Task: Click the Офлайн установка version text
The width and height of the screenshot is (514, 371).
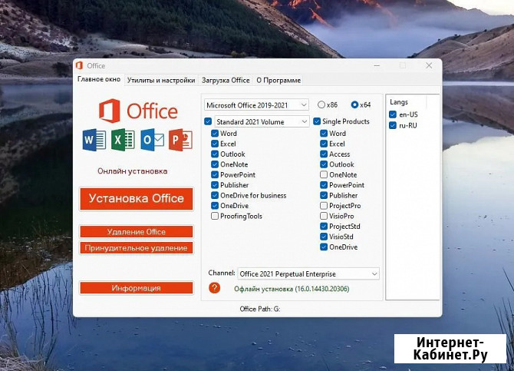Action: pyautogui.click(x=292, y=289)
